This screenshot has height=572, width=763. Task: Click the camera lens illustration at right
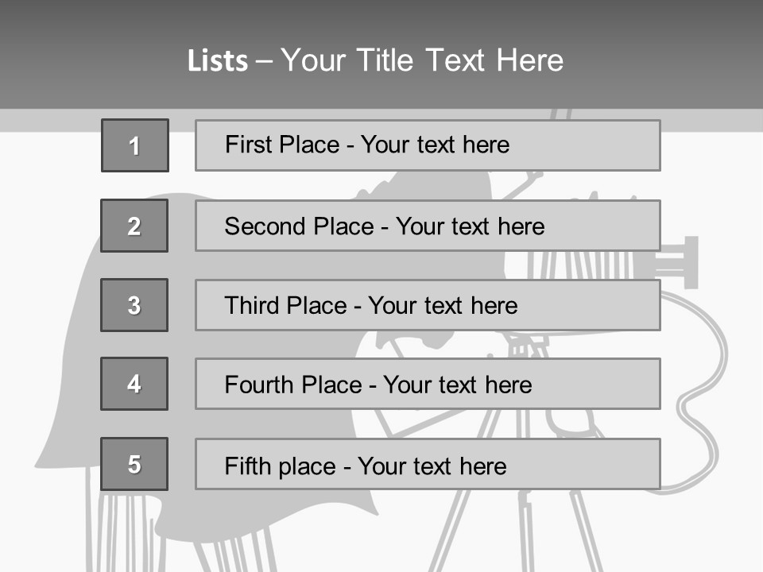point(681,262)
